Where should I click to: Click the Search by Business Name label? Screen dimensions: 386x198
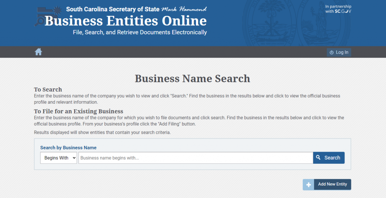point(68,147)
